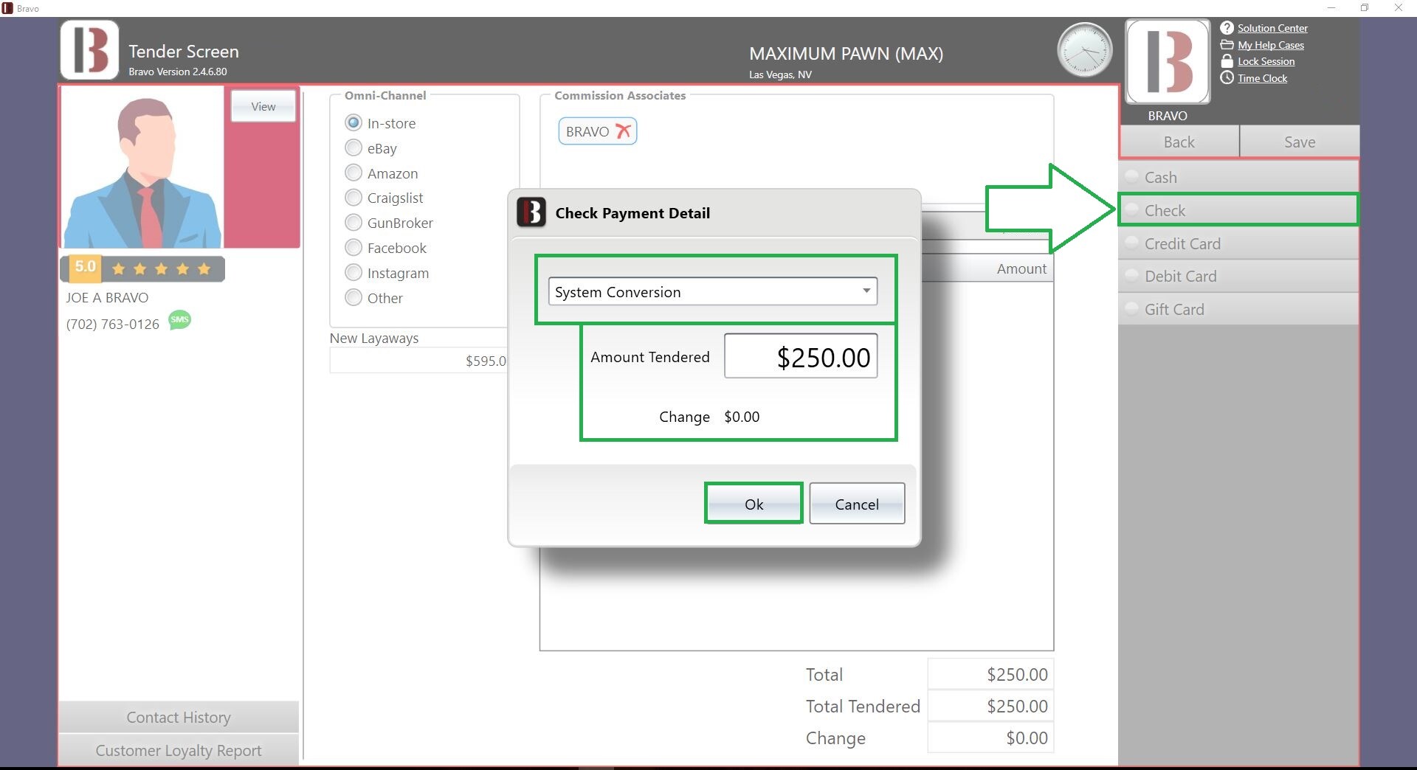Viewport: 1417px width, 770px height.
Task: Click the Amount column header
Action: [1021, 268]
